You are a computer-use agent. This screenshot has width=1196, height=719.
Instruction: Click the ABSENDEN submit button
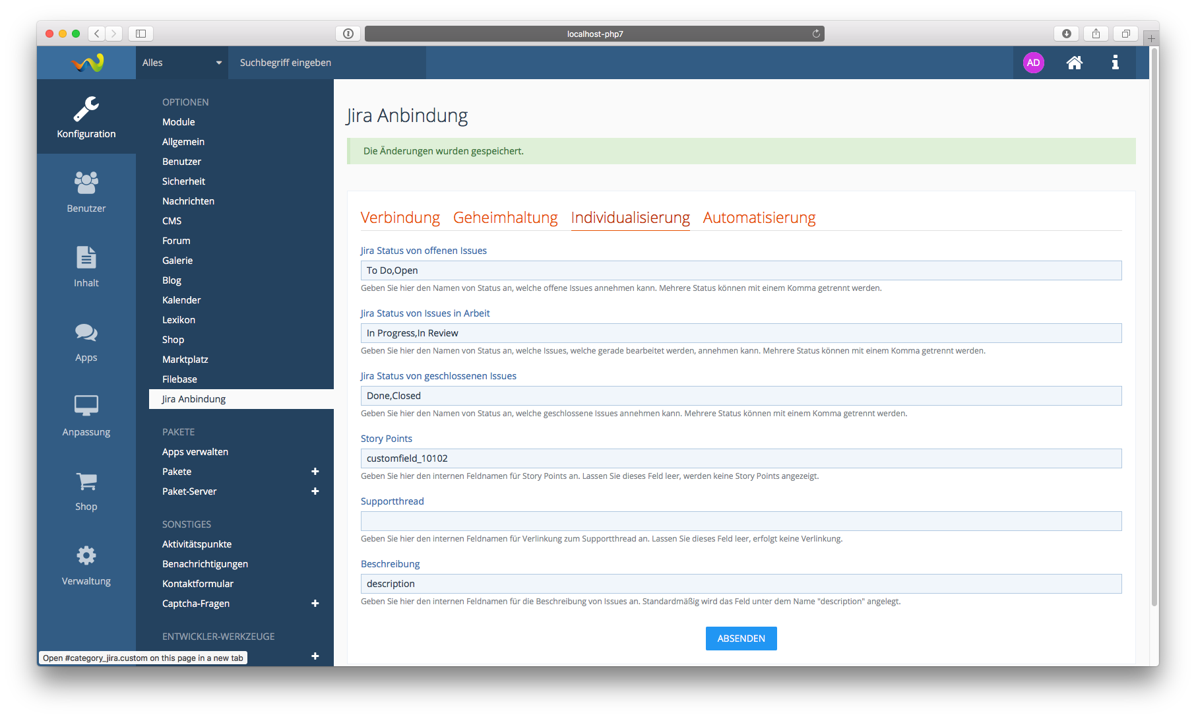tap(741, 639)
